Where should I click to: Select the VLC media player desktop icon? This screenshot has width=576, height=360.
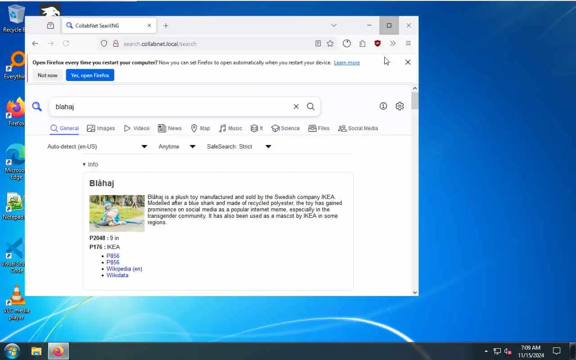pyautogui.click(x=16, y=302)
